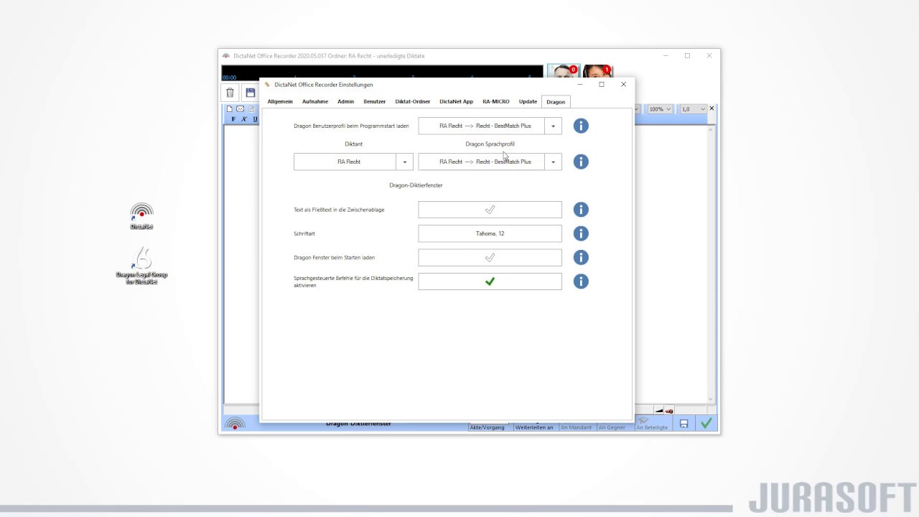Toggle Text als Fließtext in die Zwischenablage
This screenshot has height=517, width=919.
(x=490, y=210)
